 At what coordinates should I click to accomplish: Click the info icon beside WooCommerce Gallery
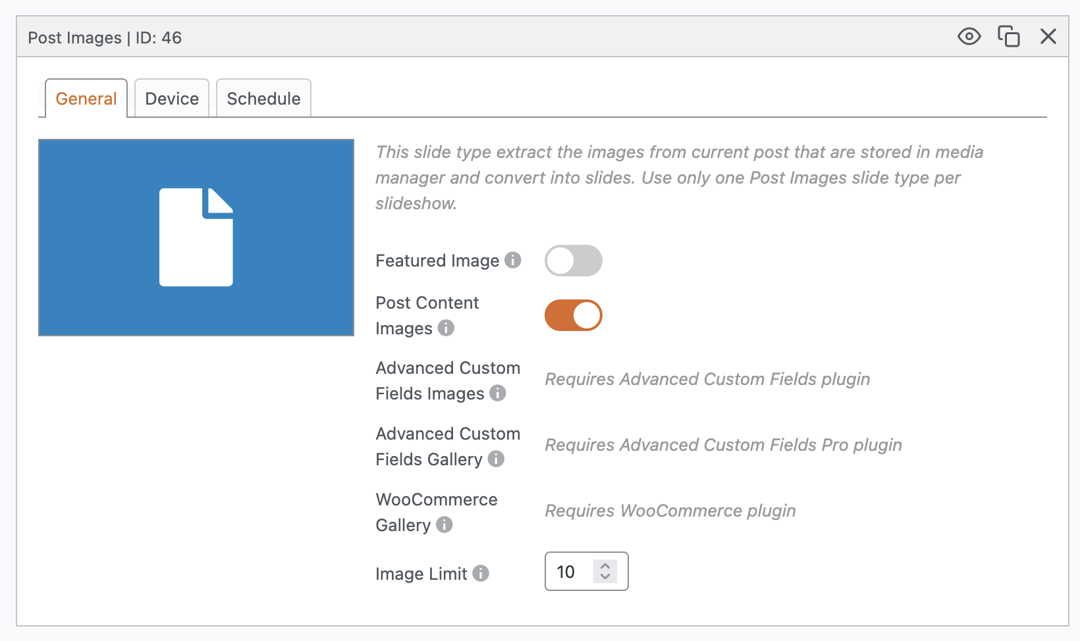445,525
